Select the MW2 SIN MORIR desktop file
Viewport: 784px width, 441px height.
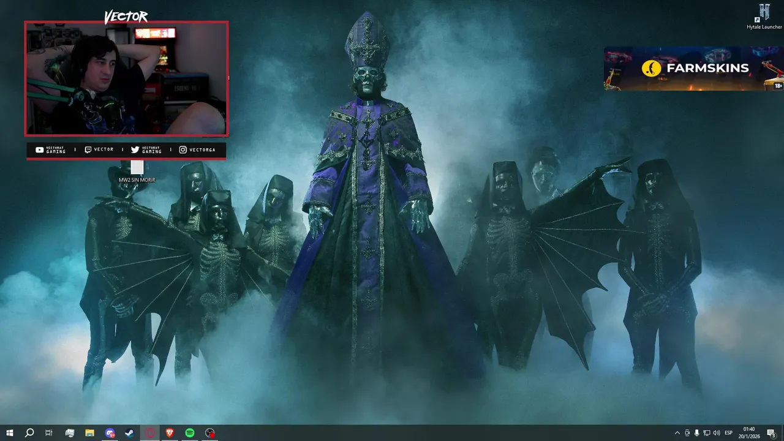[137, 171]
